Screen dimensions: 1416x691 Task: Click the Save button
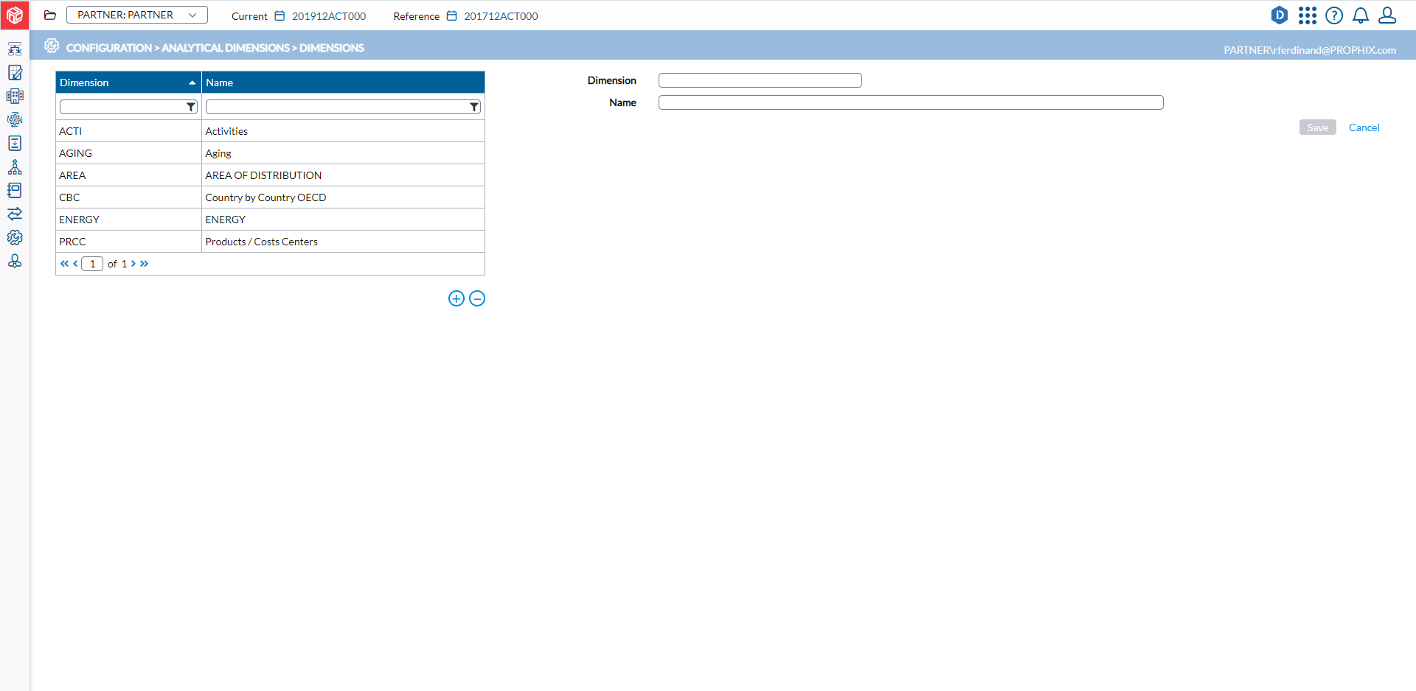click(x=1317, y=127)
